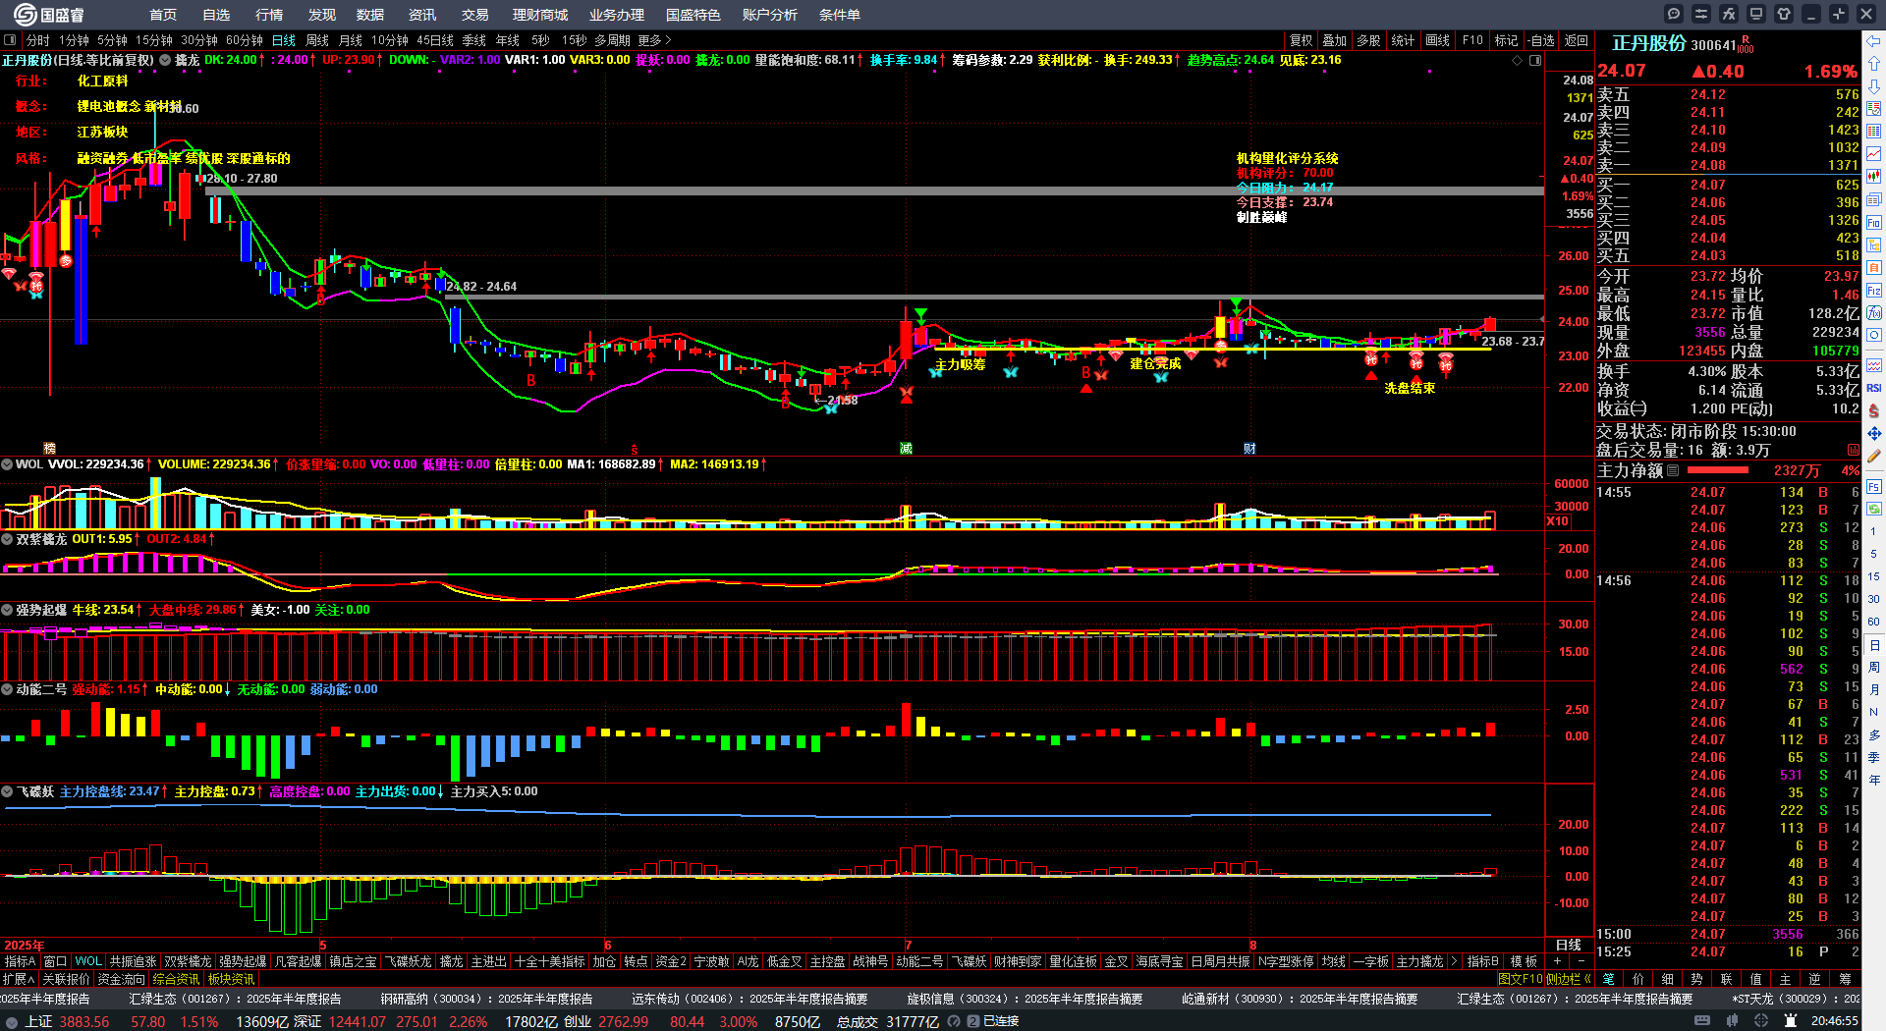Toggle the 侧边栏 sidebar collapse
Viewport: 1886px width, 1031px height.
(x=1569, y=979)
